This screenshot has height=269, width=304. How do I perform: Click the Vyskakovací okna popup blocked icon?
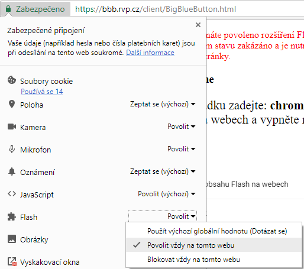coord(12,261)
